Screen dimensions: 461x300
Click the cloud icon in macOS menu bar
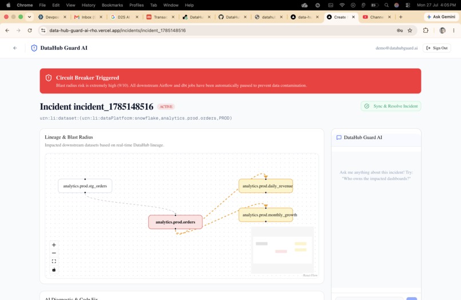305,5
